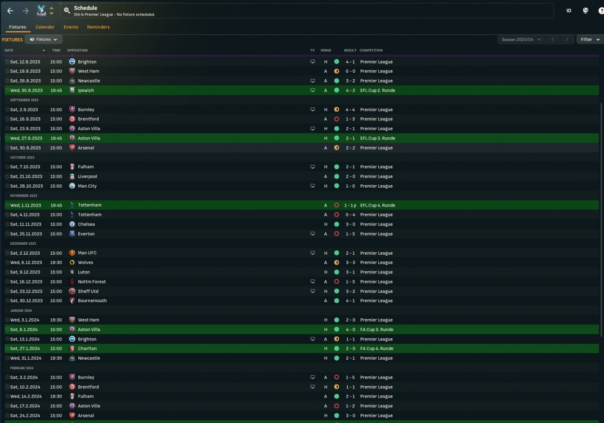Click the up/down chevrons beside the club badge
The height and width of the screenshot is (423, 604).
click(x=51, y=11)
